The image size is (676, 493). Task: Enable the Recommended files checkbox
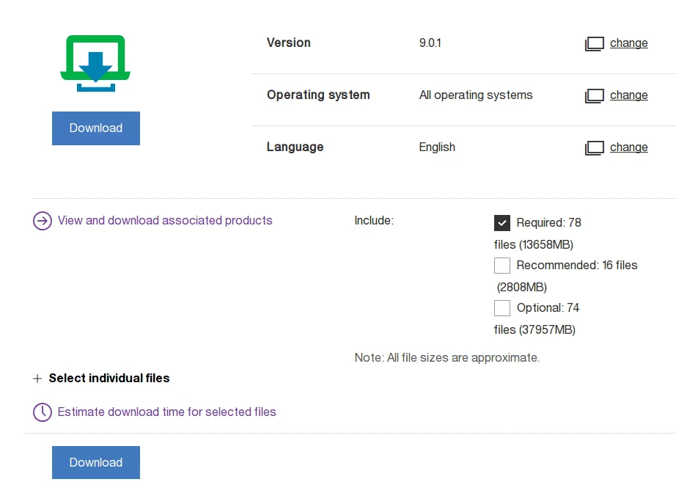pos(502,266)
